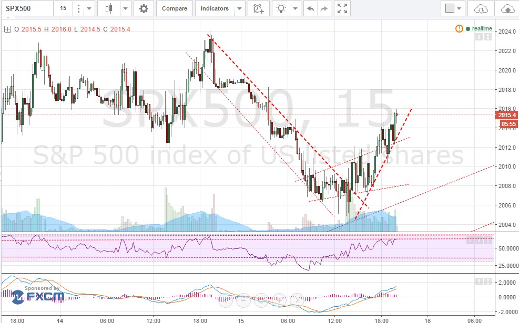Click the lightbulb ideas icon

tap(281, 8)
